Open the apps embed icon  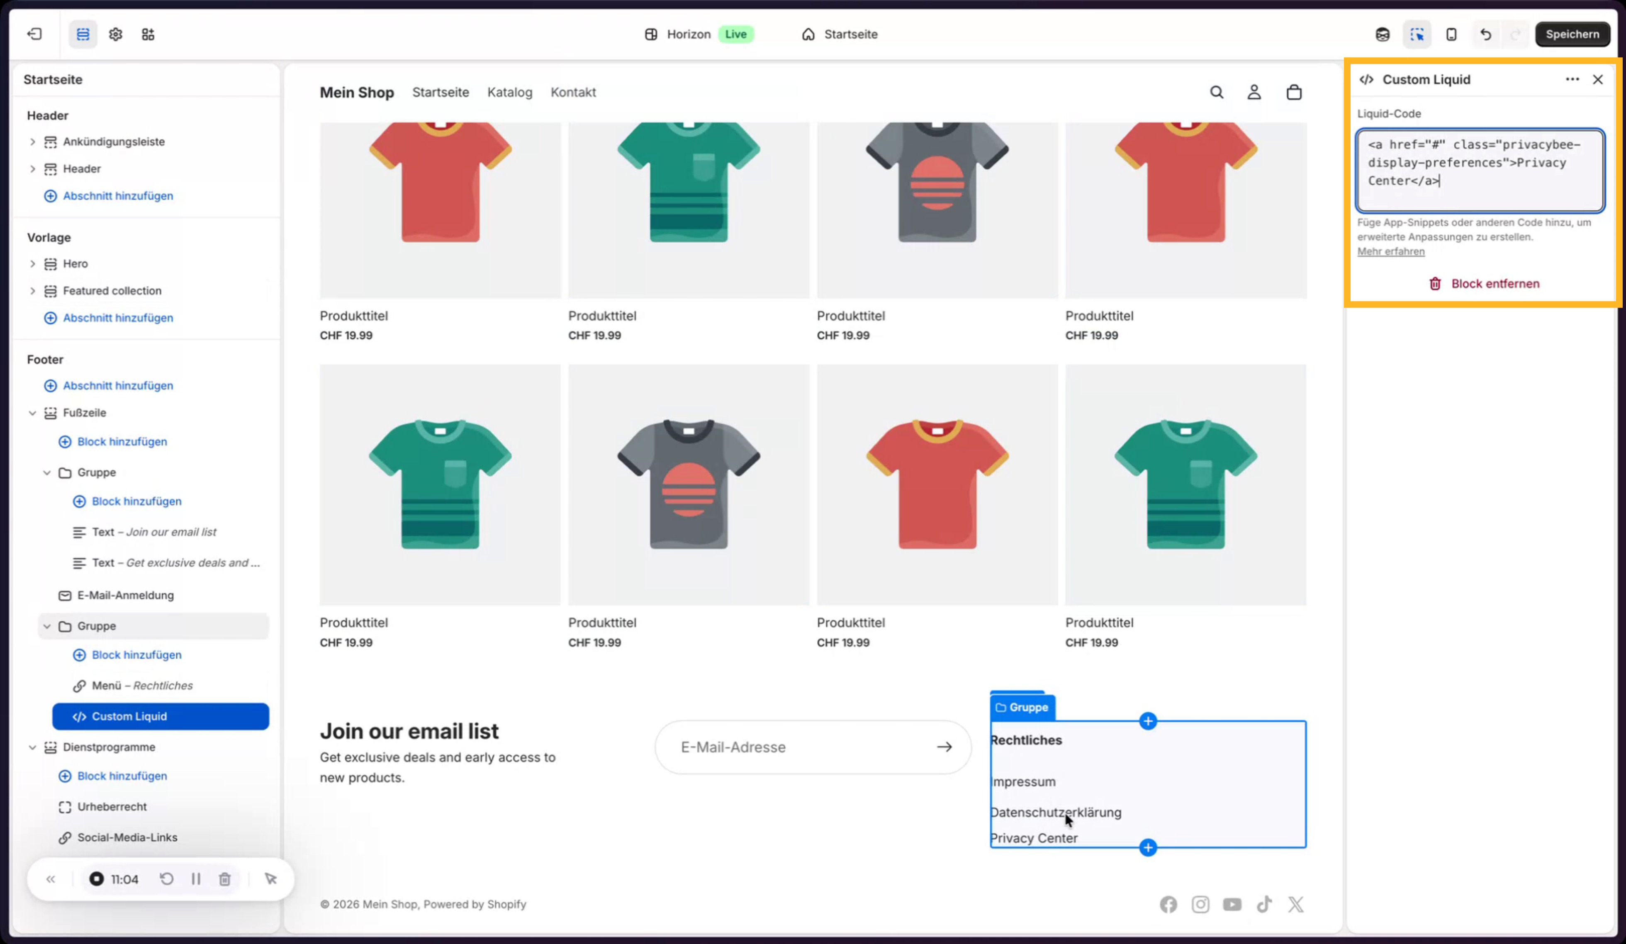[148, 34]
